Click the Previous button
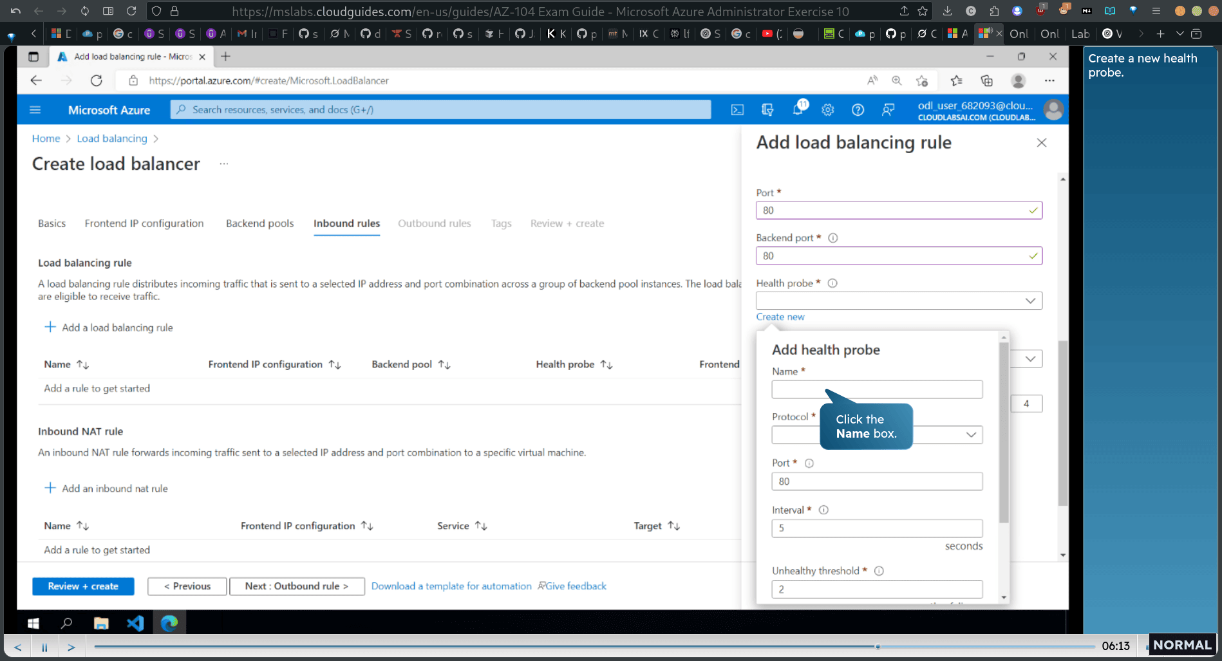 coord(187,586)
